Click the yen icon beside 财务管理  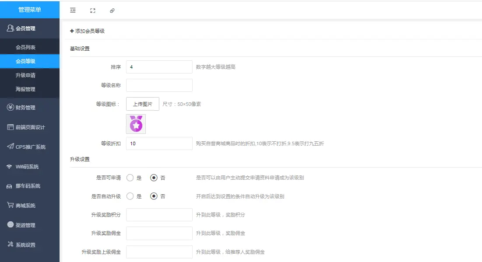pyautogui.click(x=10, y=107)
